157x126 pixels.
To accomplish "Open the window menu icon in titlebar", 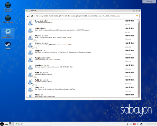I will (26, 10).
